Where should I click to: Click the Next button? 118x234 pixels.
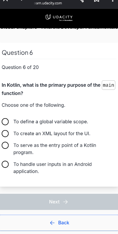[59, 202]
